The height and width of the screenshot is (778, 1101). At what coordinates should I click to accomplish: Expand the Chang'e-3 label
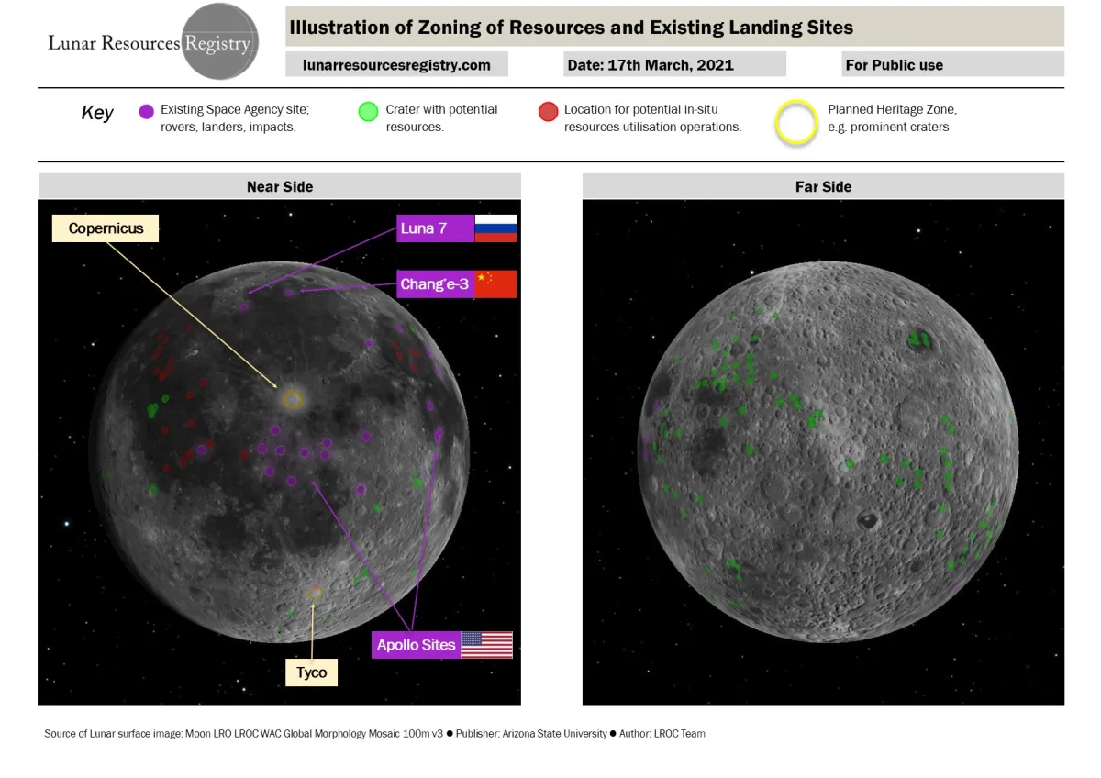434,283
